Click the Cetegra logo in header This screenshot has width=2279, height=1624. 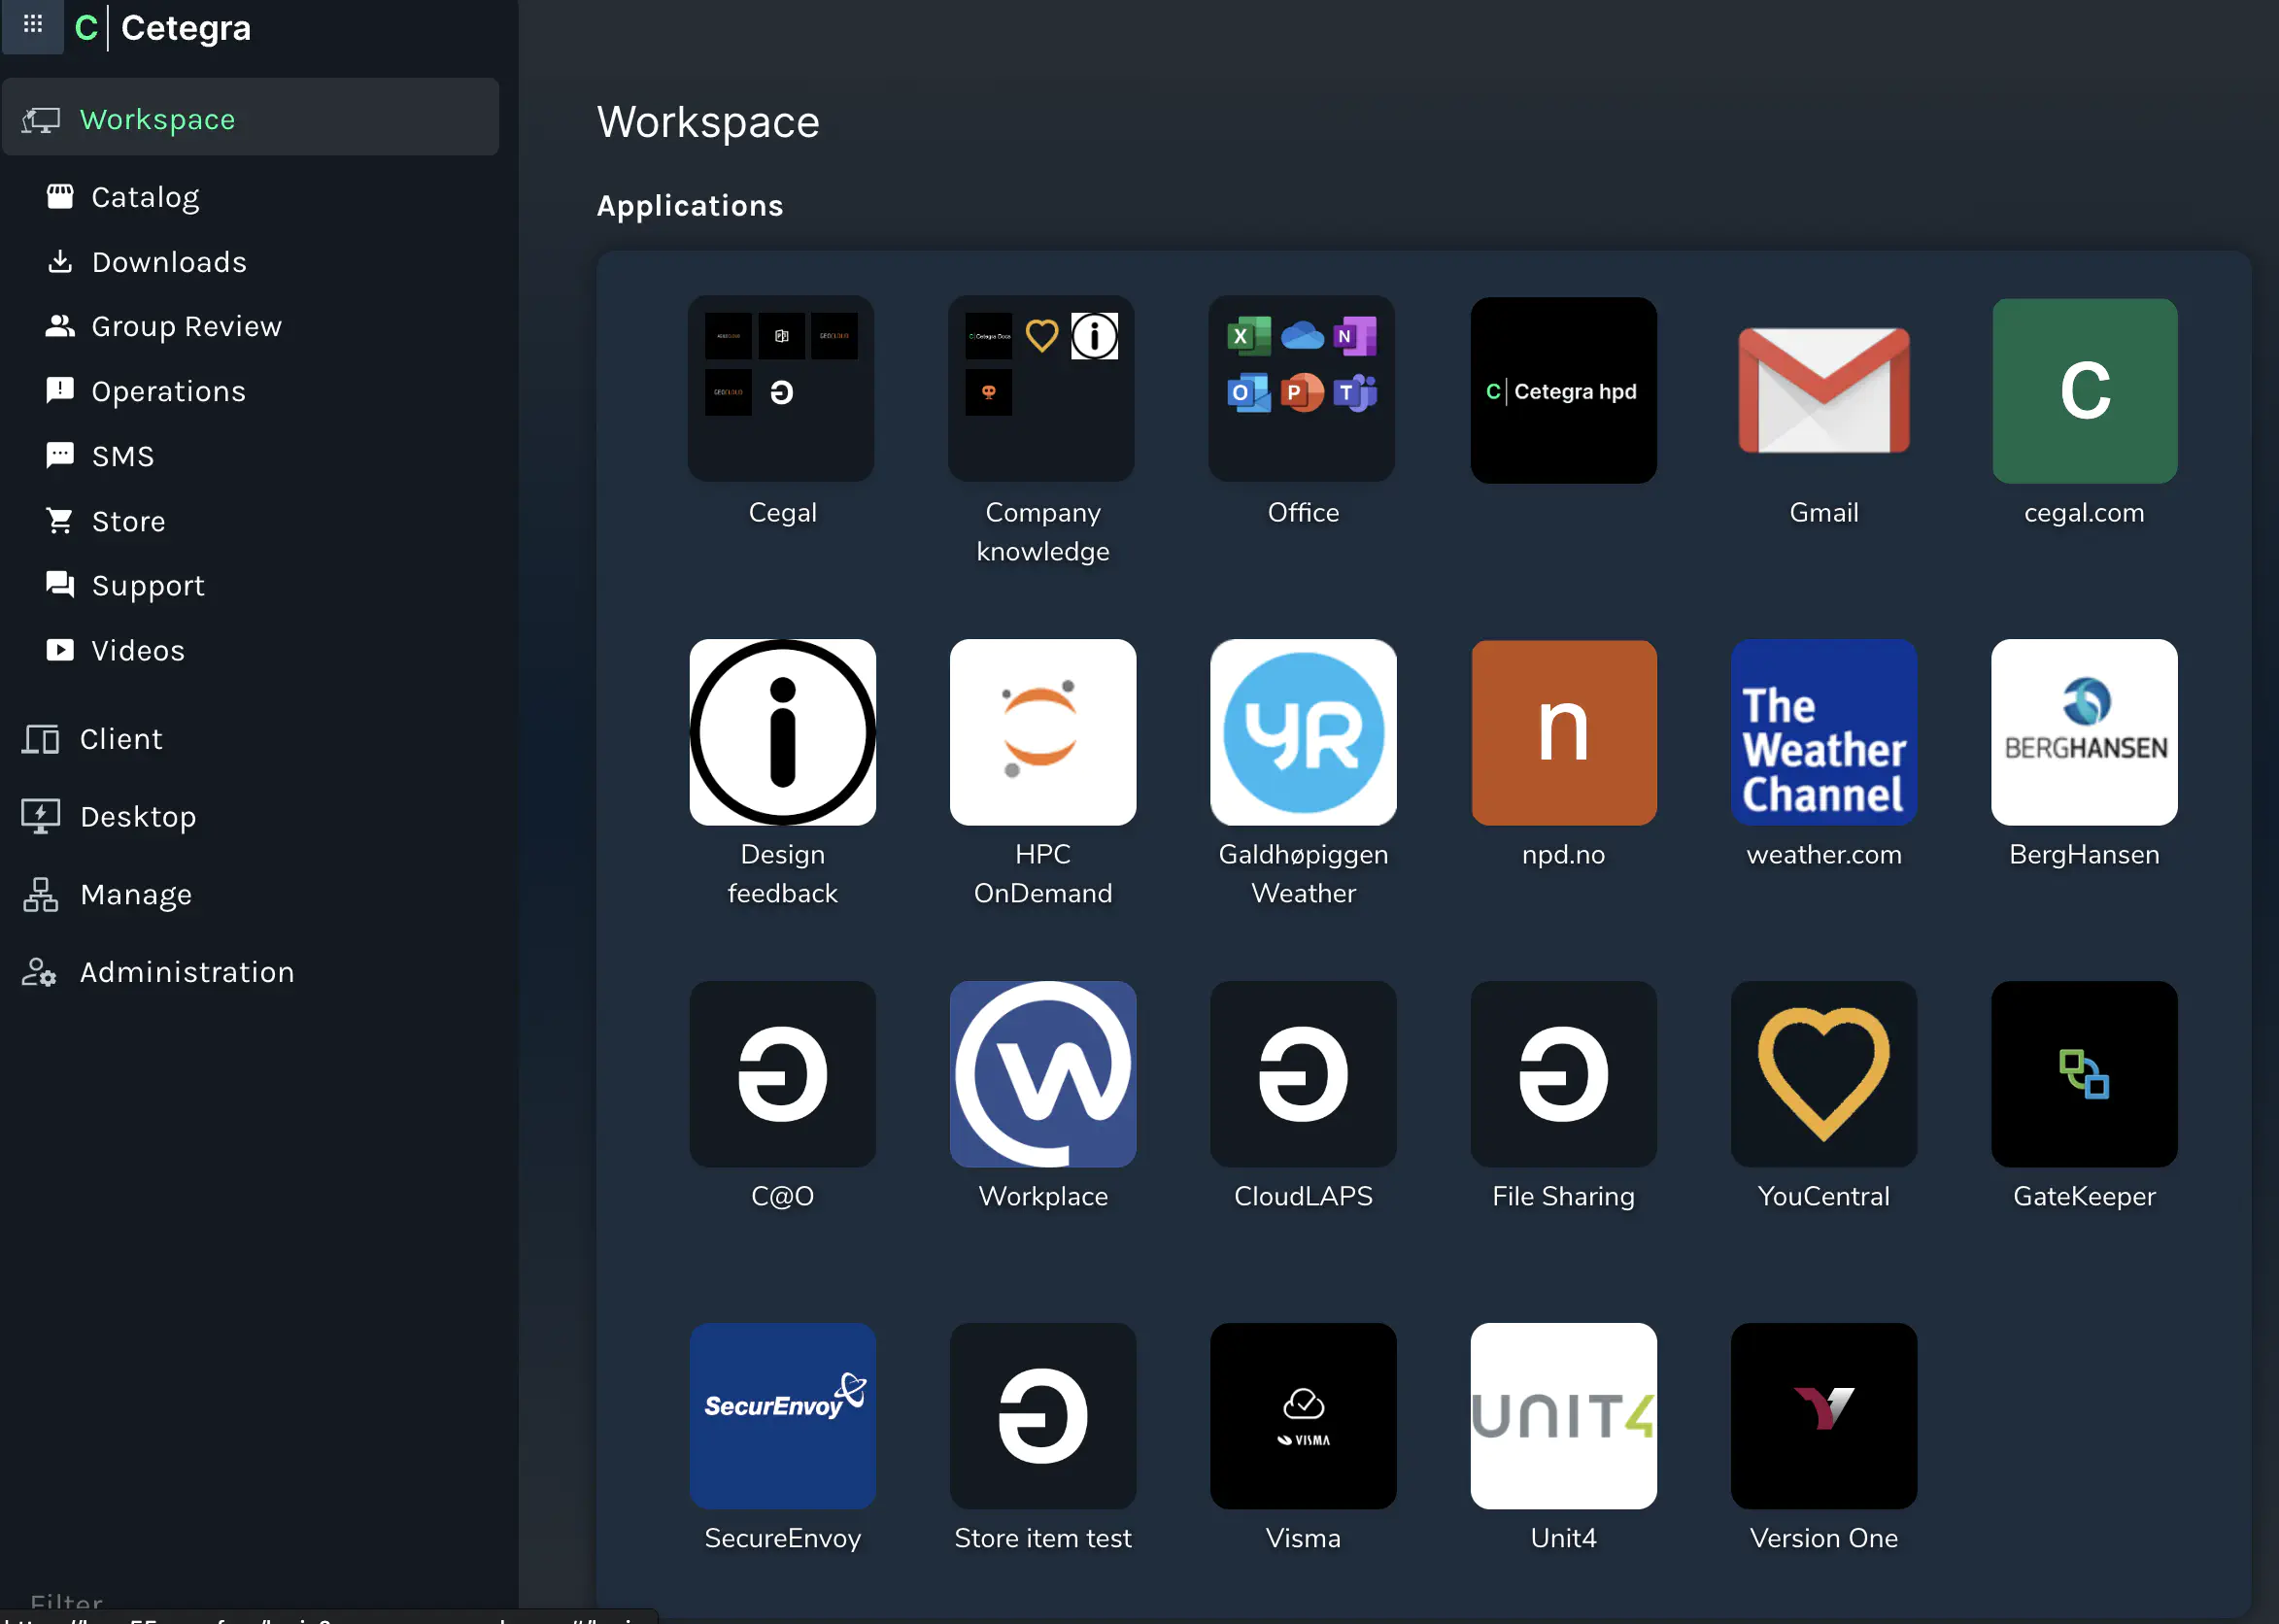point(163,28)
